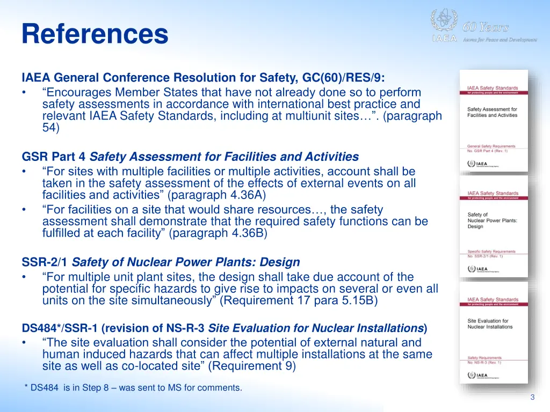Screen dimensions: 550x412
Task: Click the 'Encourages Member States' quote paragraph
Action: tap(242, 109)
